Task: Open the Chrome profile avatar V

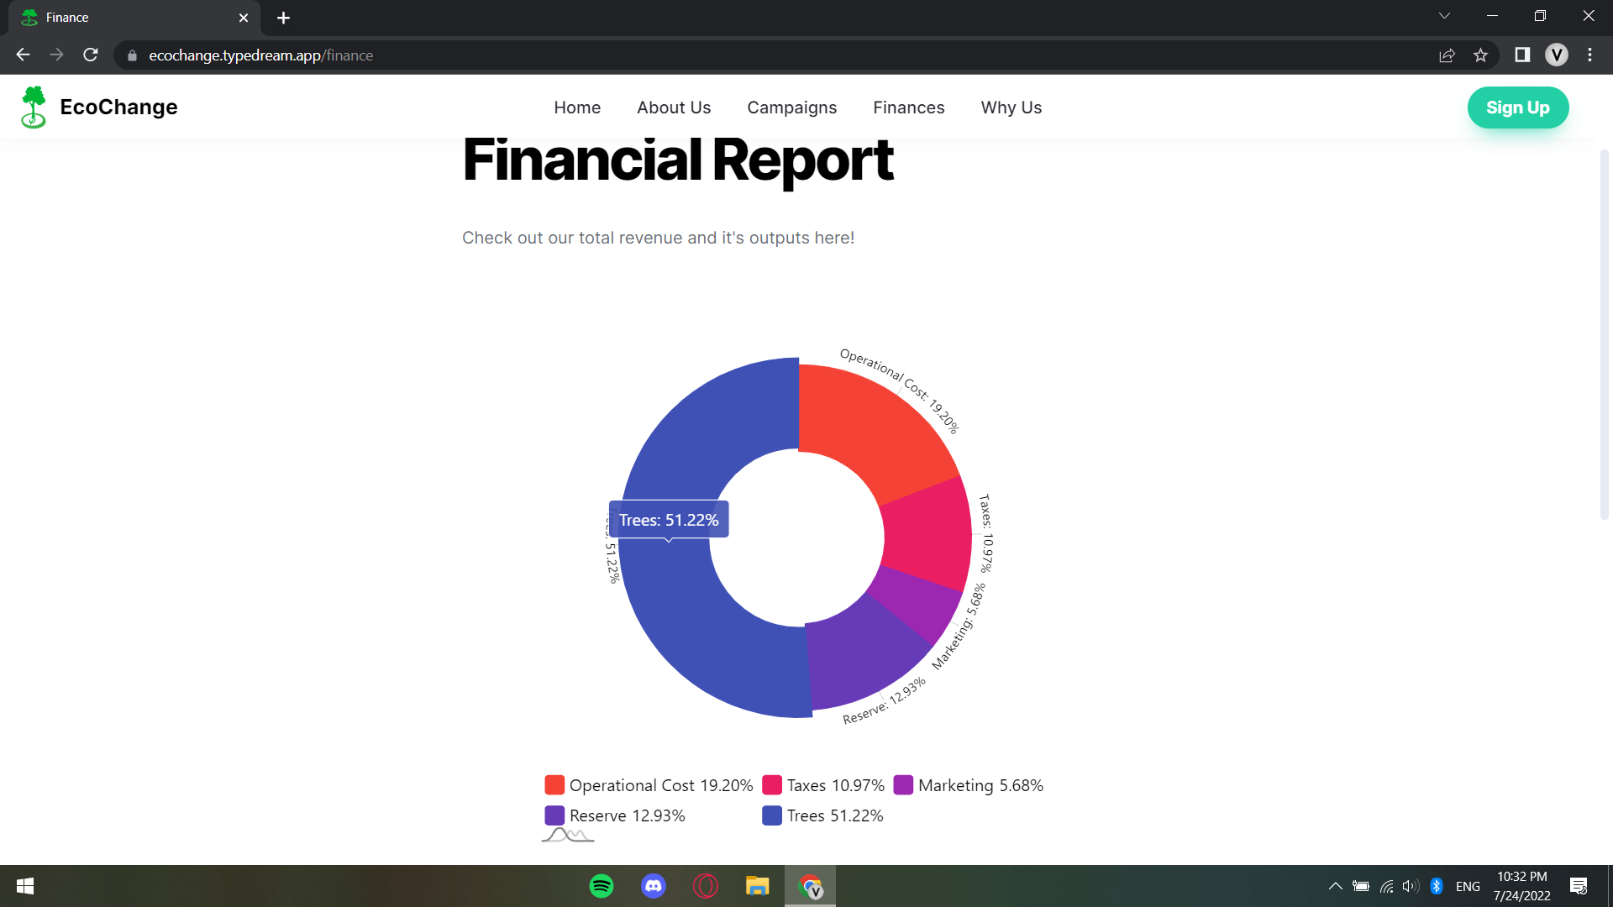Action: click(1556, 55)
